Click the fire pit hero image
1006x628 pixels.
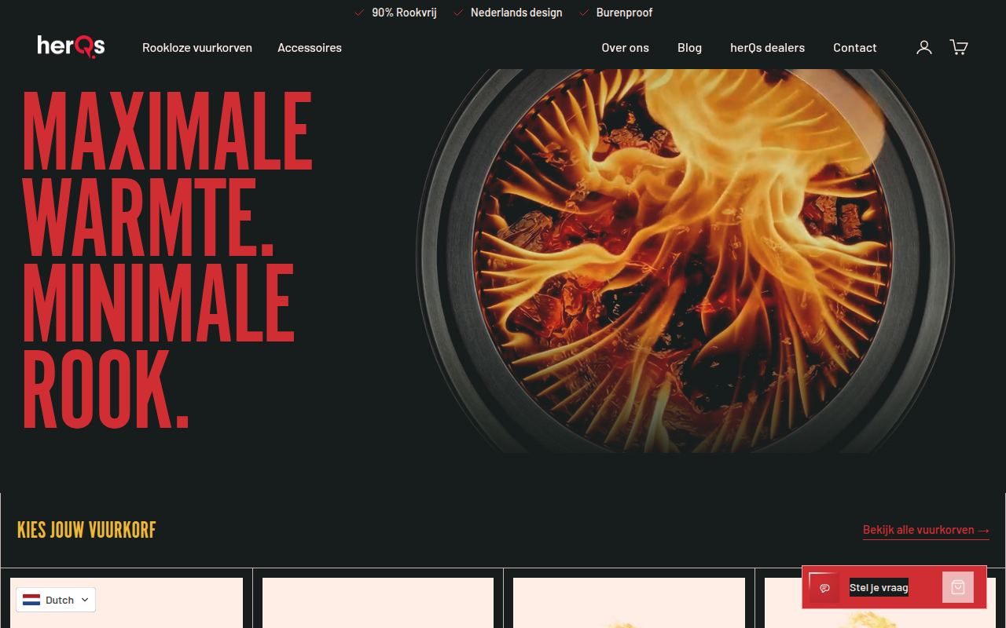pos(685,261)
